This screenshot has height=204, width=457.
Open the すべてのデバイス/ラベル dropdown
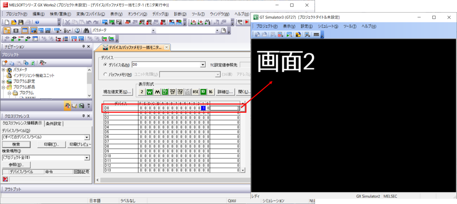[87, 137]
